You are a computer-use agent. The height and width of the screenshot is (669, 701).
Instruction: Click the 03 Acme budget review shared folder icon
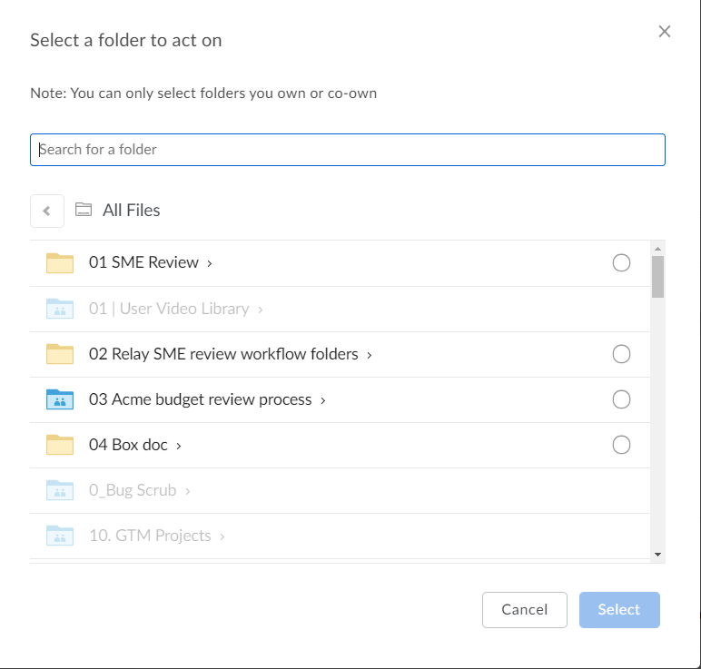pyautogui.click(x=60, y=399)
